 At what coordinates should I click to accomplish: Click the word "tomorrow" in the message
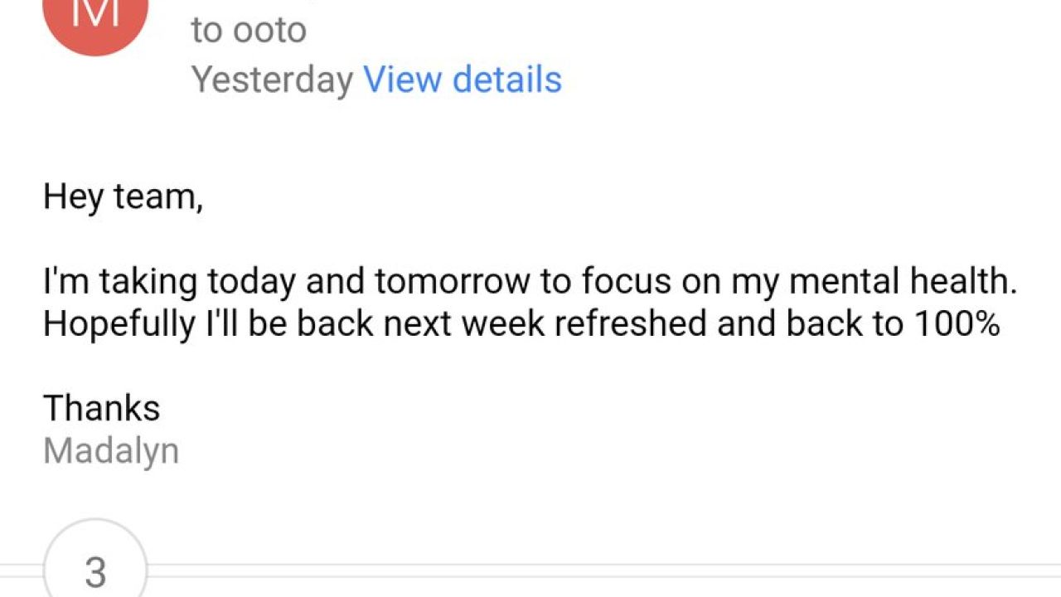click(x=452, y=283)
